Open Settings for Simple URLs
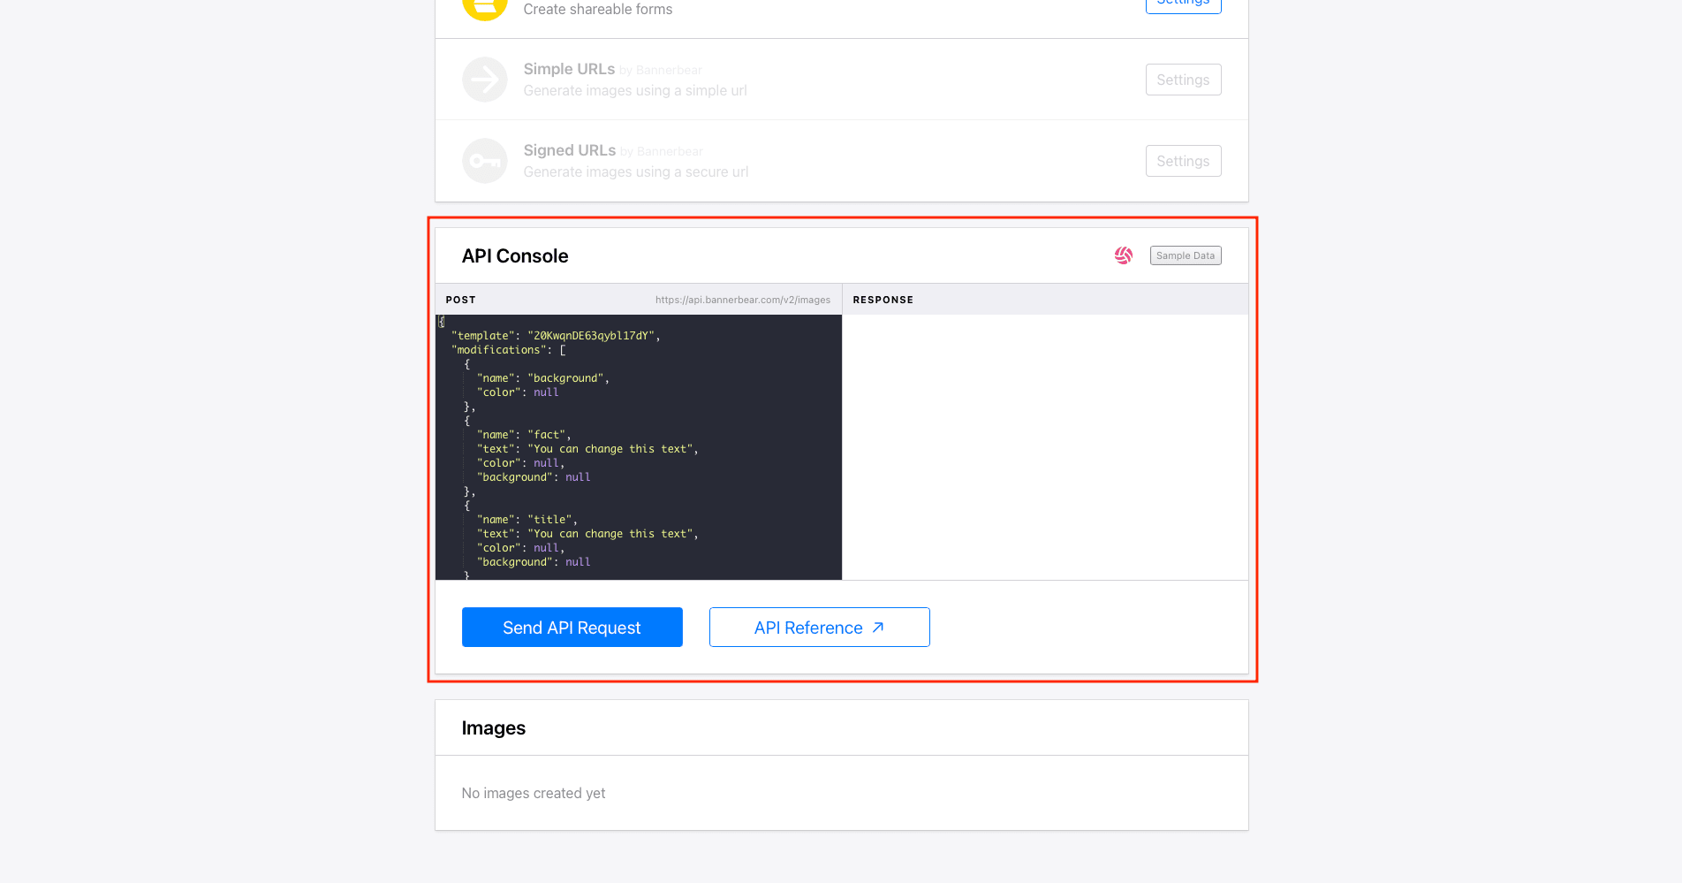This screenshot has width=1682, height=883. pos(1183,79)
